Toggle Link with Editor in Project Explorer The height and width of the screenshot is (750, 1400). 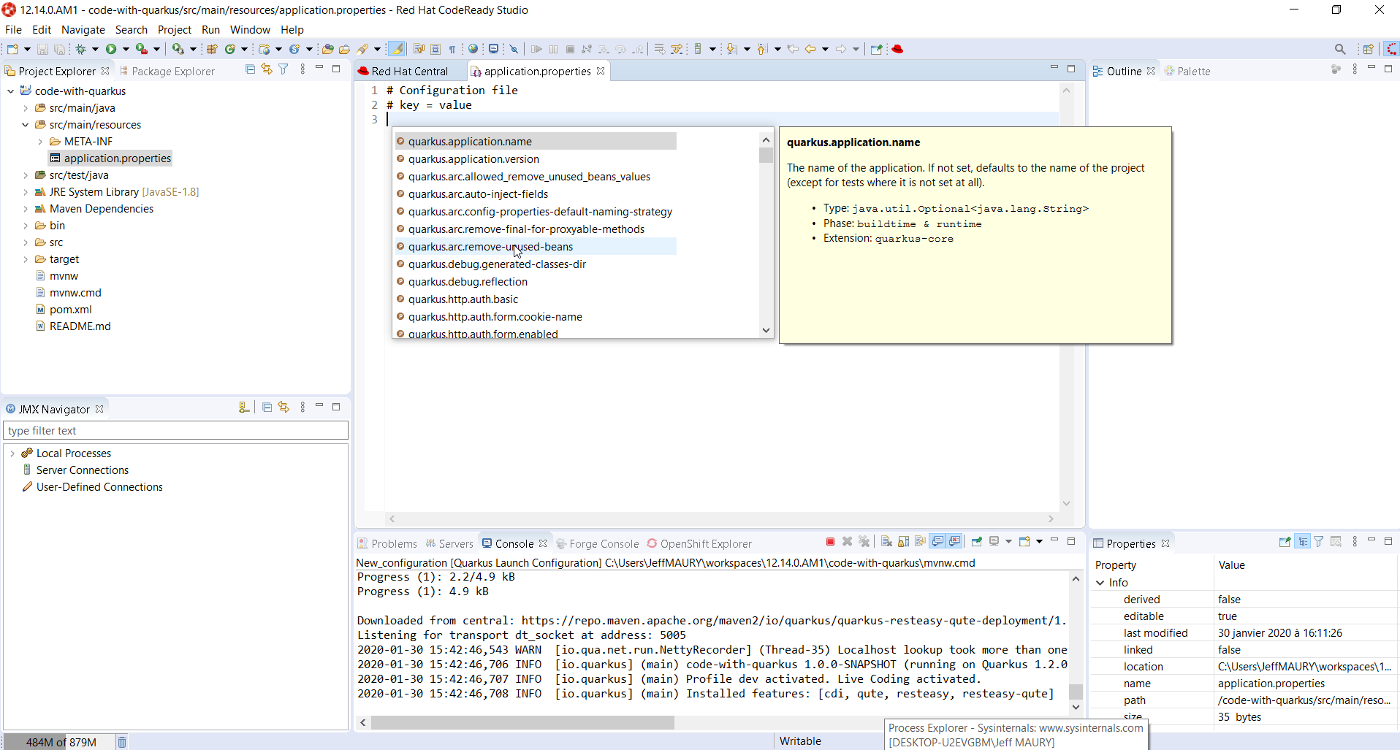(x=267, y=69)
